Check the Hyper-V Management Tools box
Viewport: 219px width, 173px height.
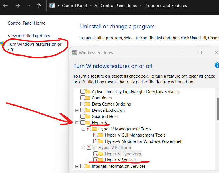point(89,129)
